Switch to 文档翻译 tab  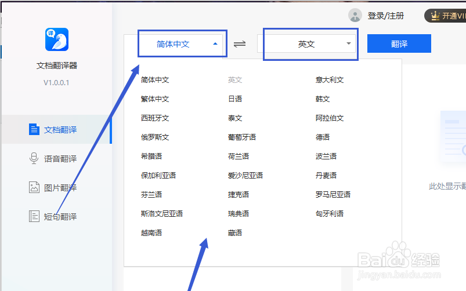[57, 129]
